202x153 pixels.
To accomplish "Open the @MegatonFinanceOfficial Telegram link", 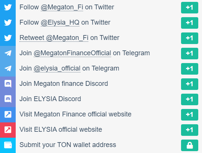I will 72,53.
